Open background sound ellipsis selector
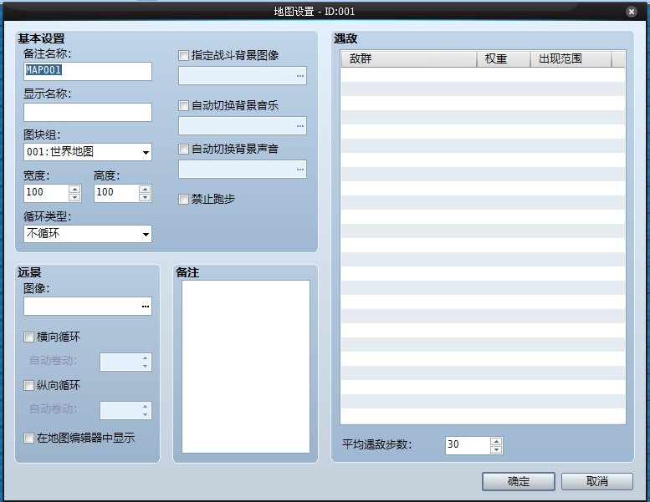Viewport: 650px width, 502px height. (x=300, y=170)
